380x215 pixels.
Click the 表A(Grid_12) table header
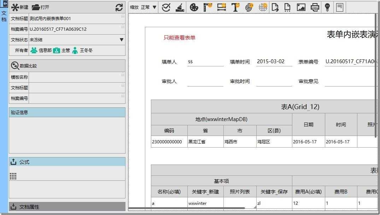point(264,107)
